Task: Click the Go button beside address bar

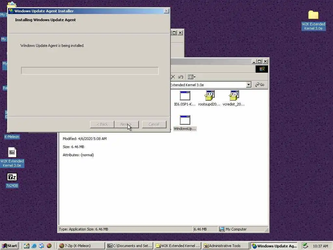Action: click(x=260, y=85)
